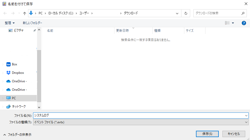This screenshot has width=250, height=140.
Task: Click the Dropbox icon
Action: pyautogui.click(x=8, y=73)
